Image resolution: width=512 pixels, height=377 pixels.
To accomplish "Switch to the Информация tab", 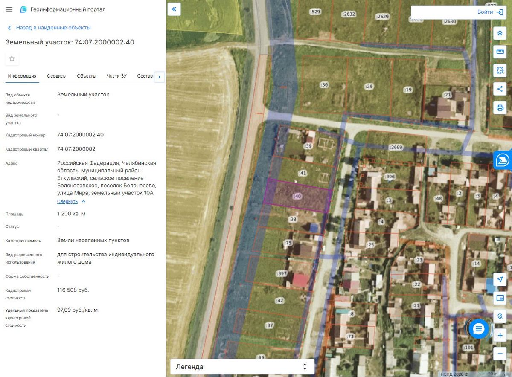I will coord(22,76).
